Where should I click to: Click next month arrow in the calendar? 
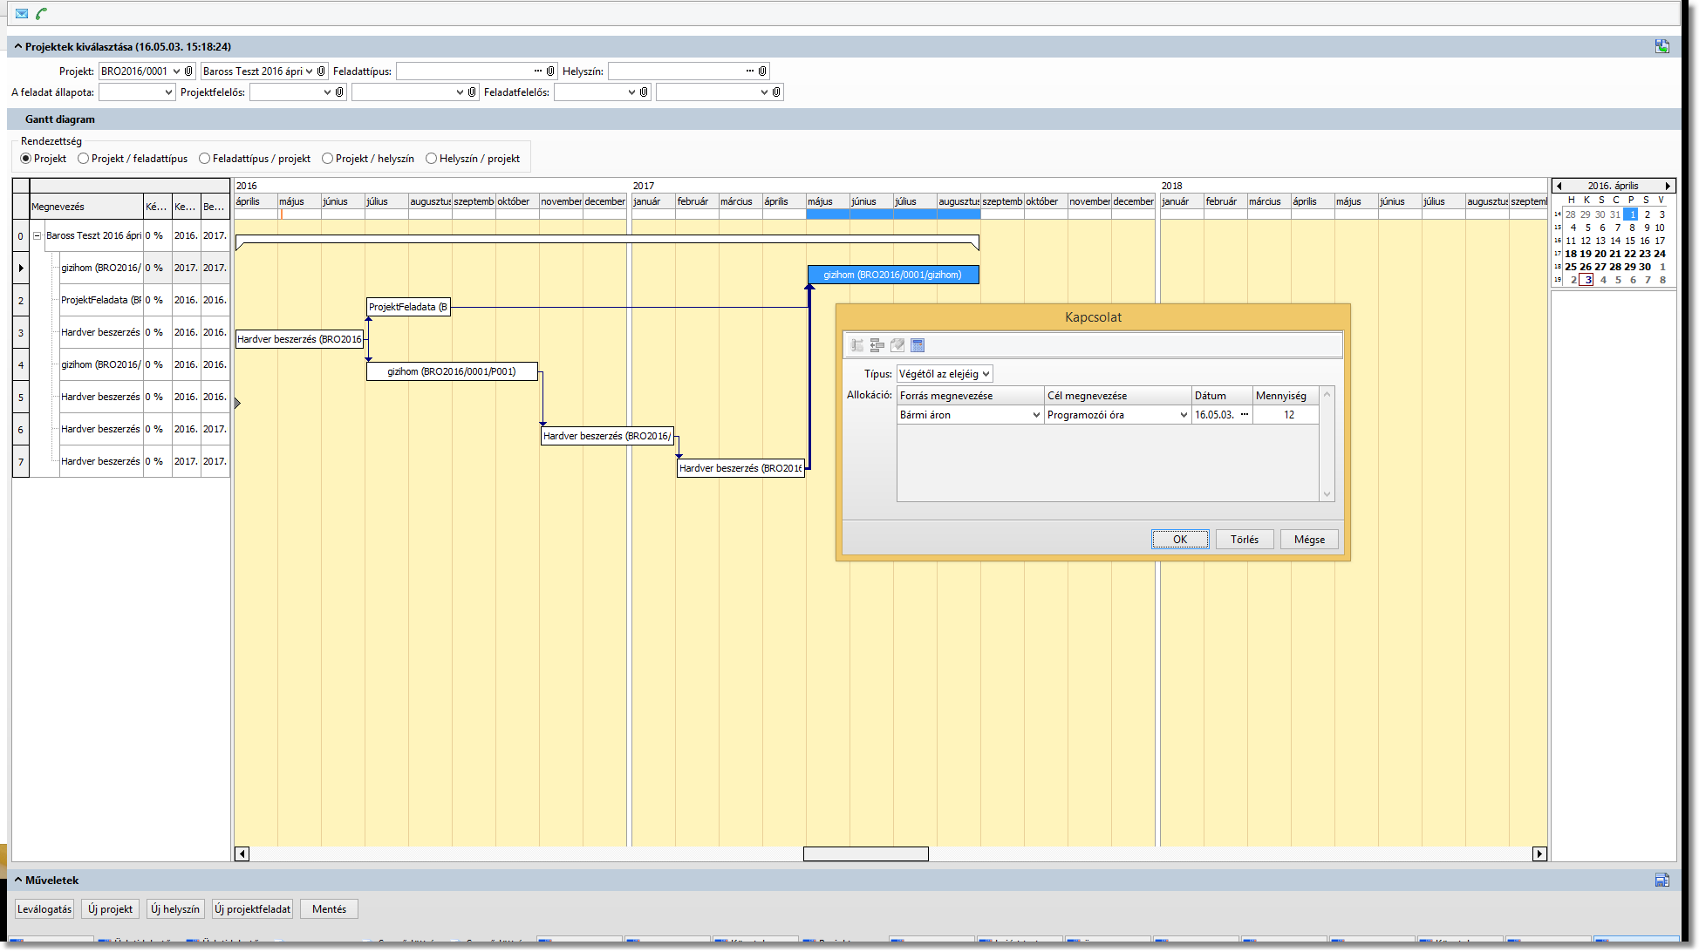pyautogui.click(x=1668, y=186)
